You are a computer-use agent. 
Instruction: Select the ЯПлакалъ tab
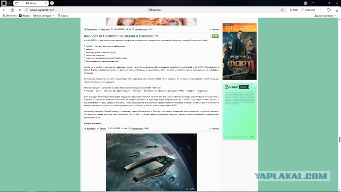tap(31, 3)
